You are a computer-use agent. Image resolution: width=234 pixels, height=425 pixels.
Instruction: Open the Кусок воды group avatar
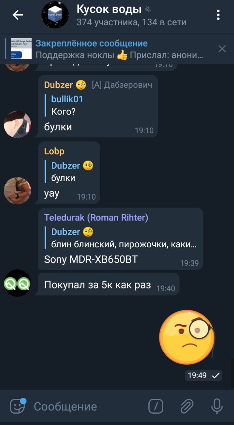(x=55, y=15)
